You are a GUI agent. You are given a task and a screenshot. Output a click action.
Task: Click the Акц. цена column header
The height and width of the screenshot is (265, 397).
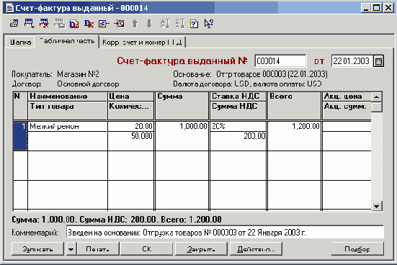pos(347,96)
